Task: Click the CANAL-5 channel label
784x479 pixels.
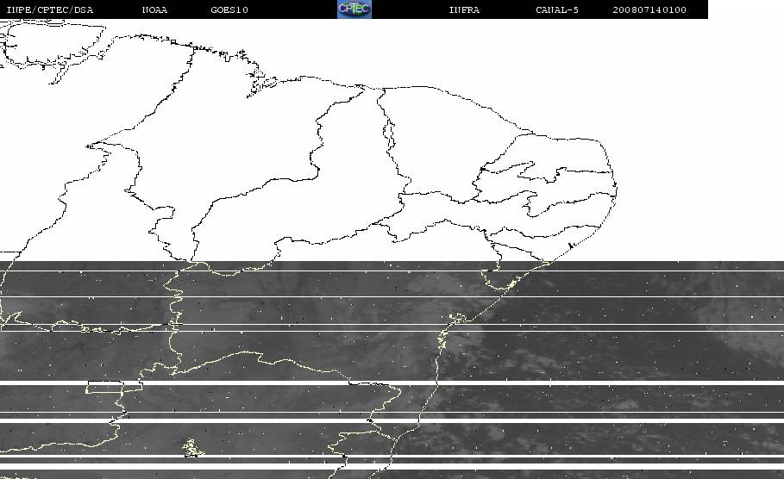Action: click(557, 9)
